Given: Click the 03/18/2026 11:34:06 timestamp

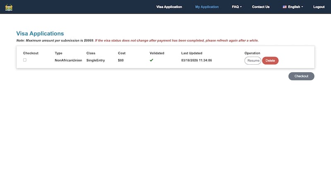Looking at the screenshot, I should 197,60.
